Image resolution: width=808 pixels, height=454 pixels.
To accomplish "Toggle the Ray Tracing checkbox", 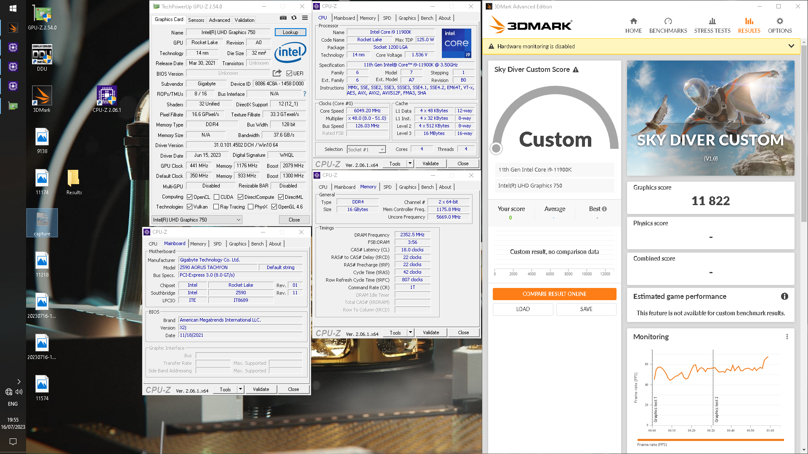I will click(x=216, y=206).
